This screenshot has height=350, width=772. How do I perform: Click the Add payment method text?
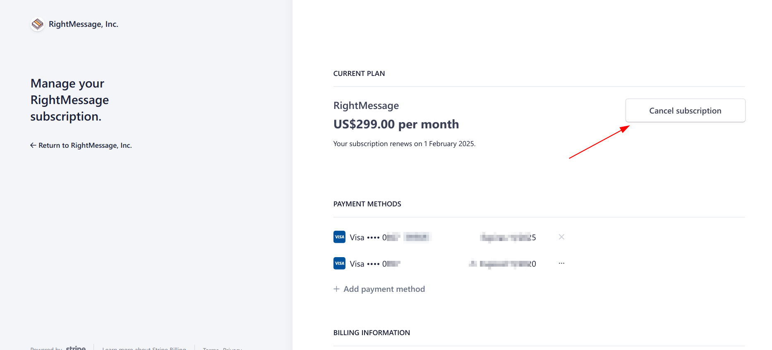point(384,289)
